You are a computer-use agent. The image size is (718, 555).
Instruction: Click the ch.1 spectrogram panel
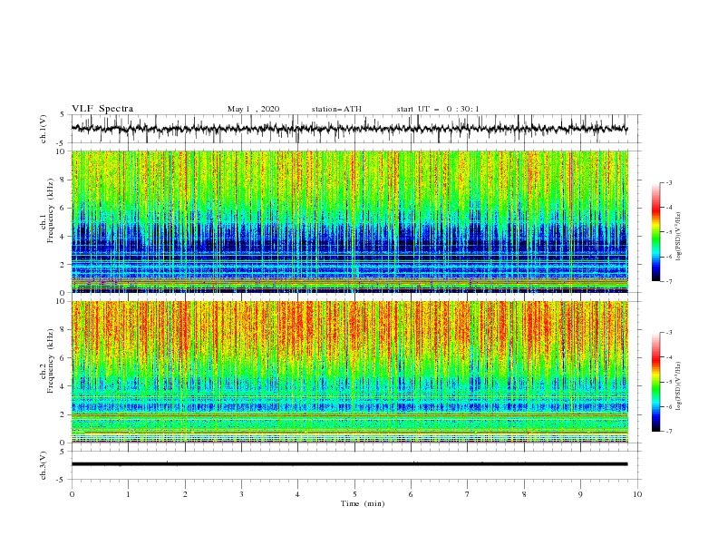[x=349, y=221]
